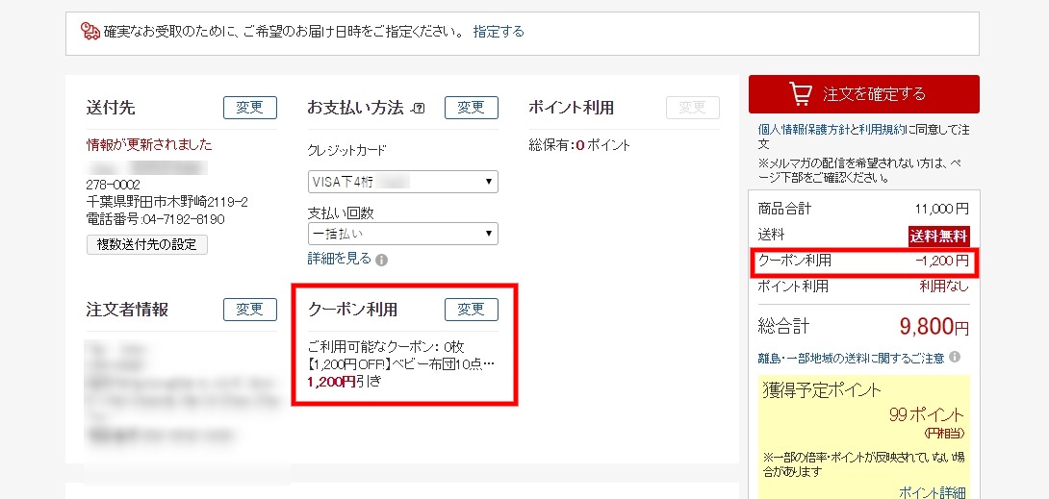Click the 【1,200円OFF】 coupon description text
Viewport: 1049px width, 499px height.
(400, 363)
